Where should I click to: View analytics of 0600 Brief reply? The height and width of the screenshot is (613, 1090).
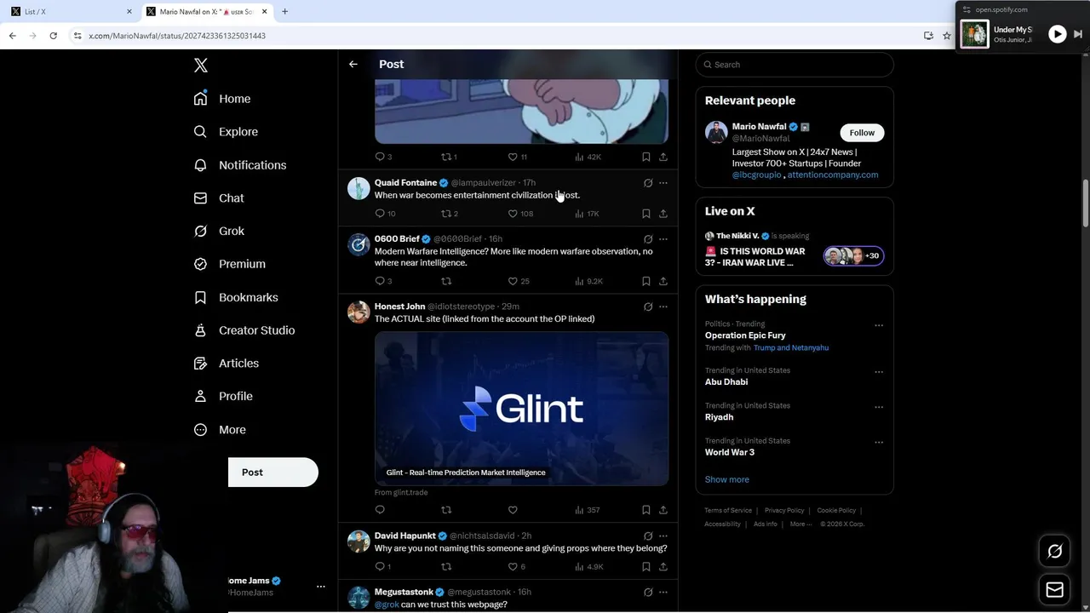(x=588, y=281)
